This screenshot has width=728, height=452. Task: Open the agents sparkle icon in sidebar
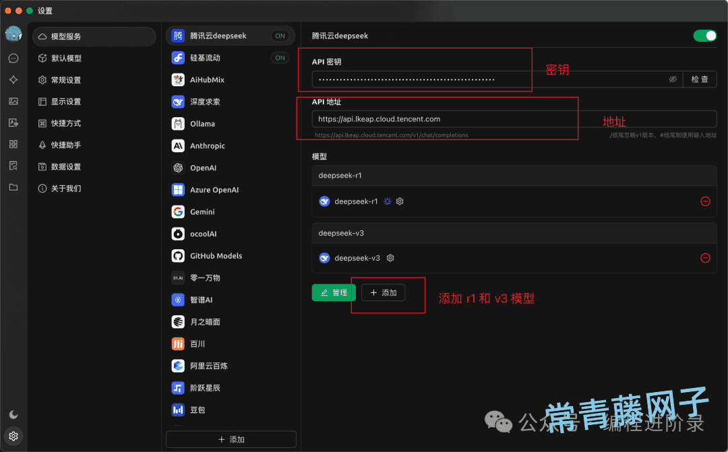(x=13, y=79)
